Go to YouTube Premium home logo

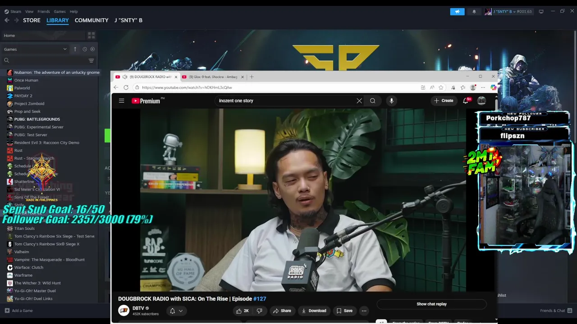(x=146, y=101)
